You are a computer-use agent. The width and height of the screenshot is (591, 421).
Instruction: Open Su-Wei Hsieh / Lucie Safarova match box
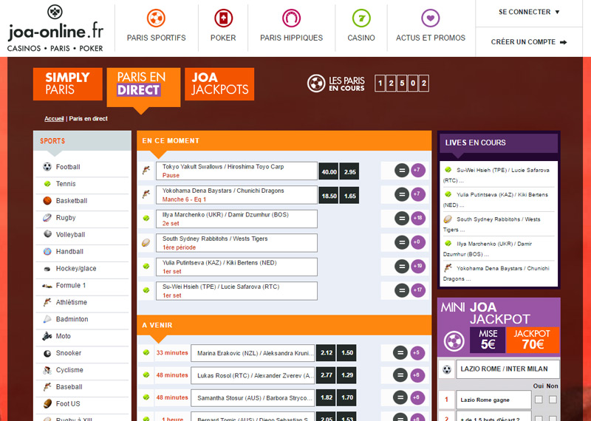click(236, 291)
